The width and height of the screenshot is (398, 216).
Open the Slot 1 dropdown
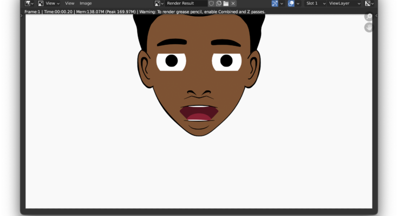coord(315,3)
